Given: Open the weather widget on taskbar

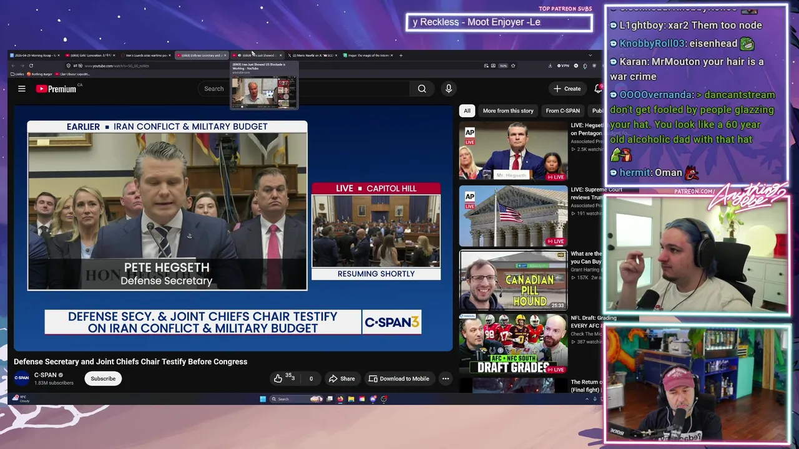Looking at the screenshot, I should (x=22, y=398).
